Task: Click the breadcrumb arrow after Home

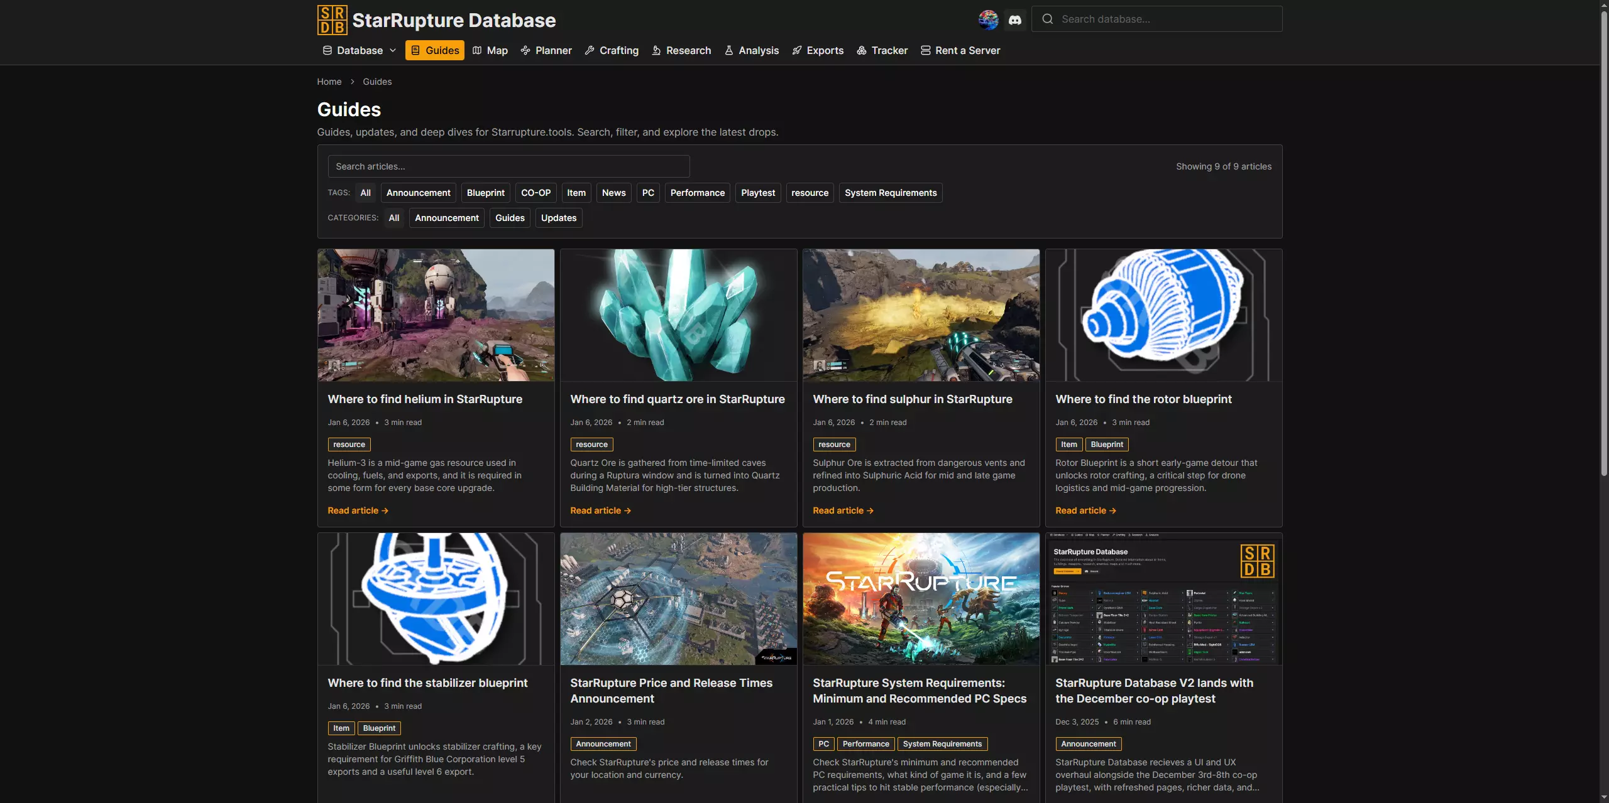Action: [353, 82]
